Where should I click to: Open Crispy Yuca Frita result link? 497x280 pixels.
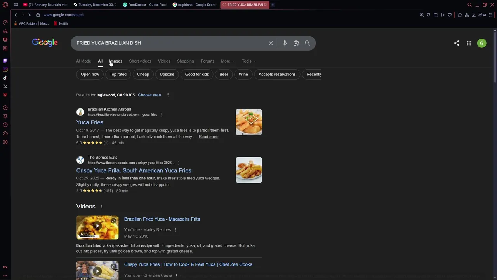coord(134,170)
